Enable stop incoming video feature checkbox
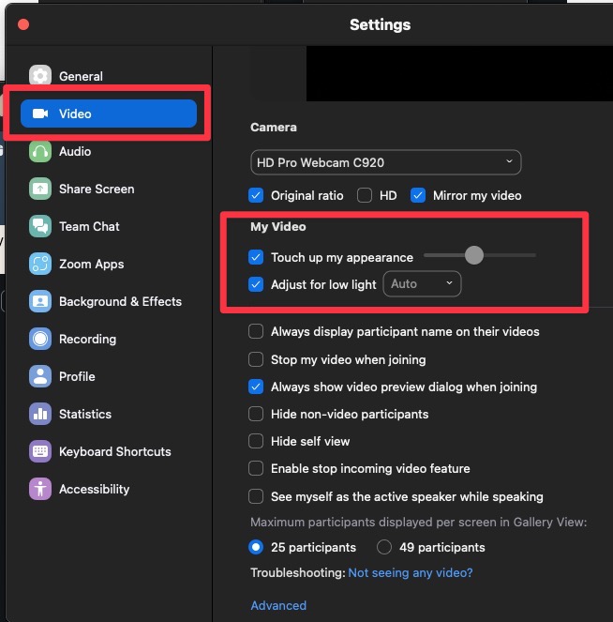Screen dimensions: 613x622 tap(256, 468)
